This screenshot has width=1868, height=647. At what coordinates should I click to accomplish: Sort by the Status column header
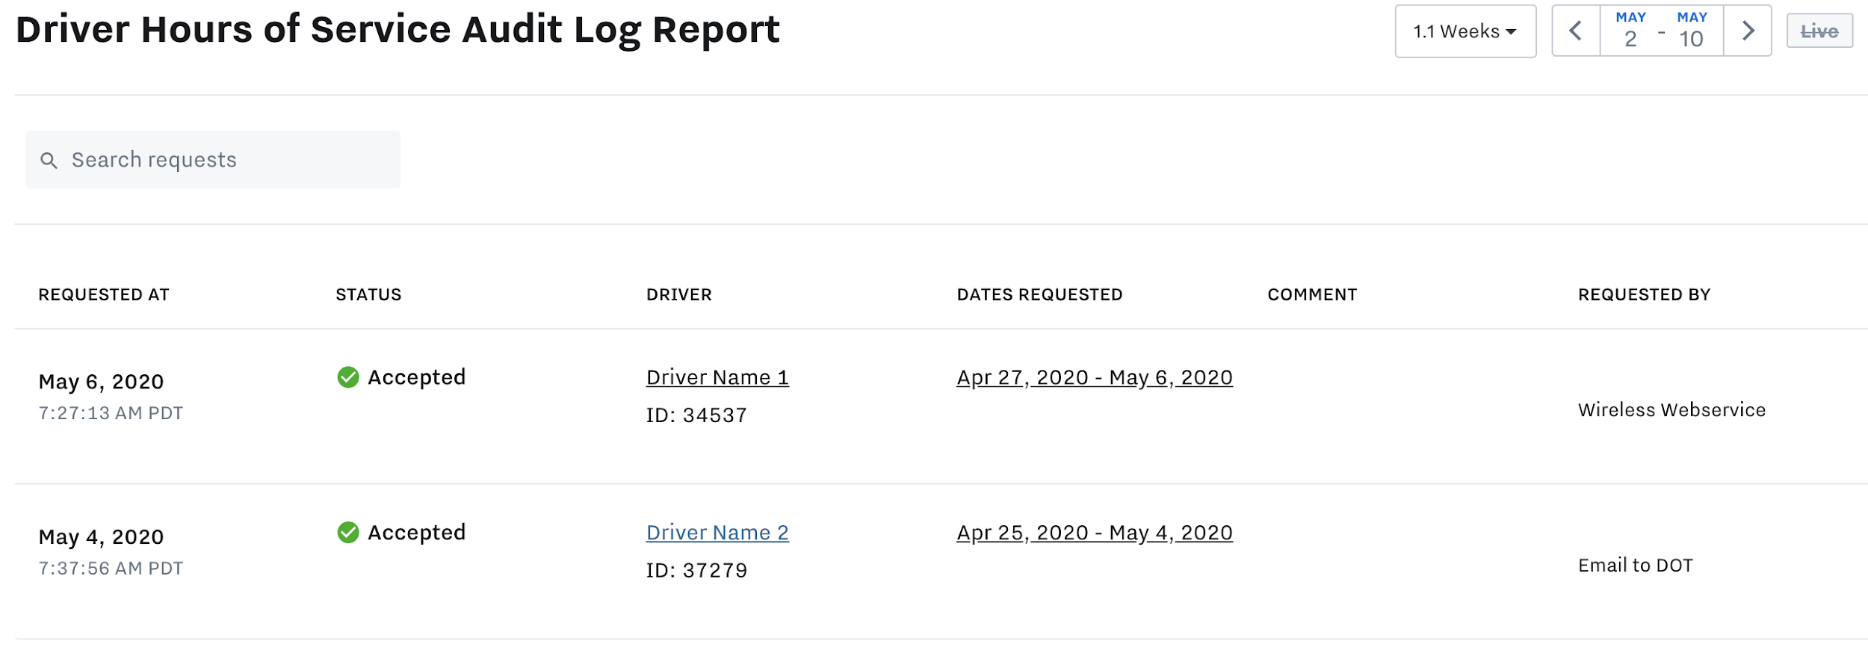(x=368, y=295)
